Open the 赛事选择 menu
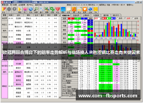 (x=5, y=5)
